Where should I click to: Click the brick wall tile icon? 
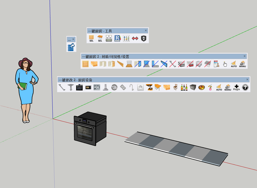(129, 64)
